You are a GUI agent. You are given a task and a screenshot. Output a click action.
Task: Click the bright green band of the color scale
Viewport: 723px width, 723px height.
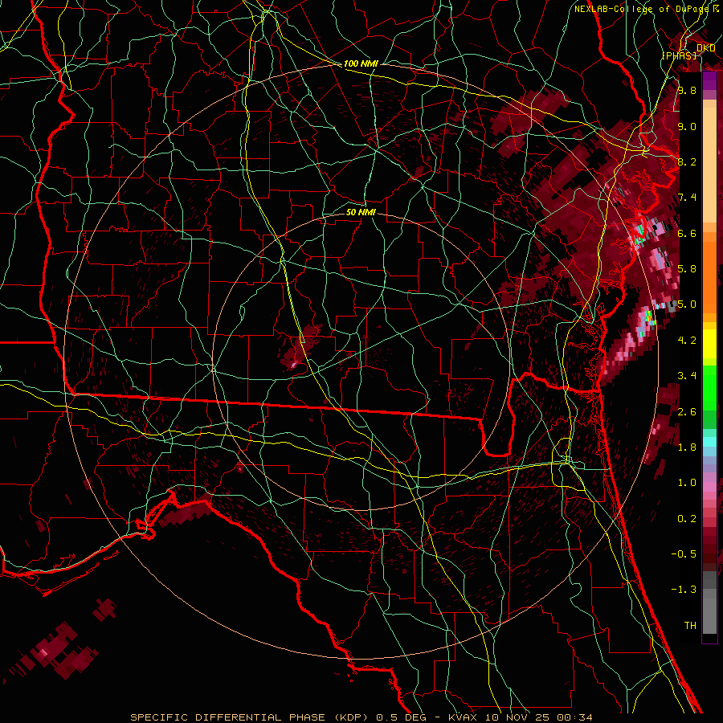709,387
